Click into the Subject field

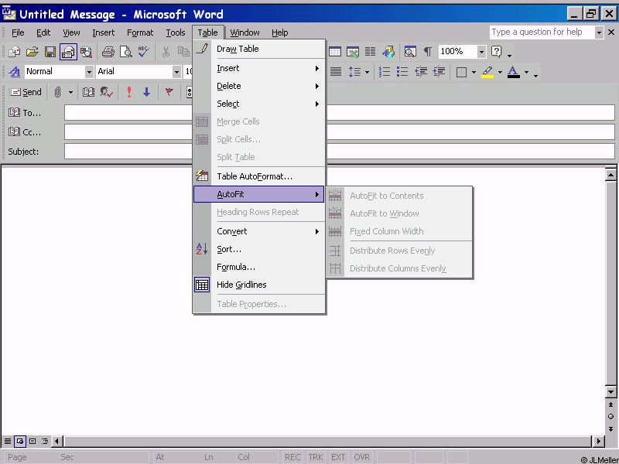339,152
